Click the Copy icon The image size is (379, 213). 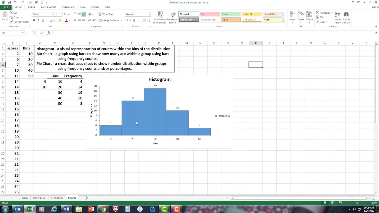point(12,17)
